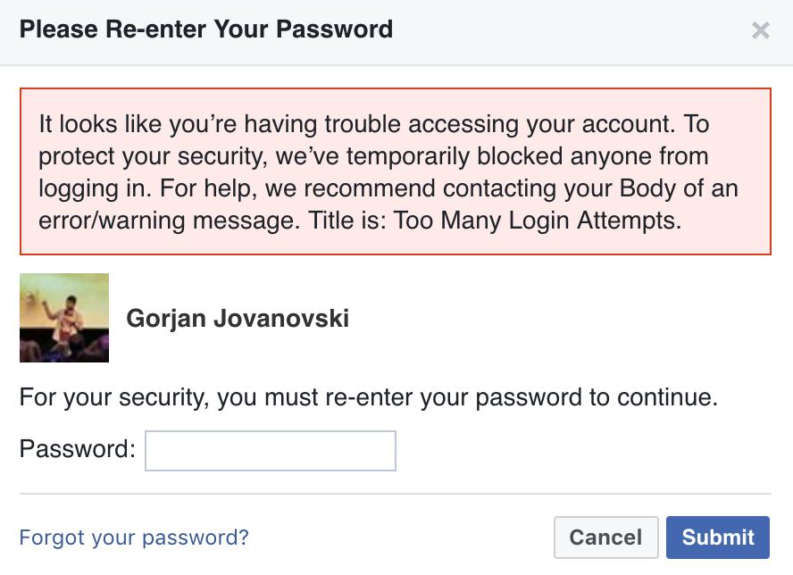793x575 pixels.
Task: Dismiss the dialog using the gray X icon
Action: pos(760,30)
